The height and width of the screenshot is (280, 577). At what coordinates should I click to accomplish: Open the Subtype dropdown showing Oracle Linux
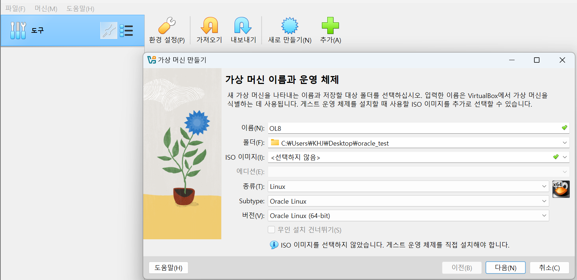(x=408, y=201)
